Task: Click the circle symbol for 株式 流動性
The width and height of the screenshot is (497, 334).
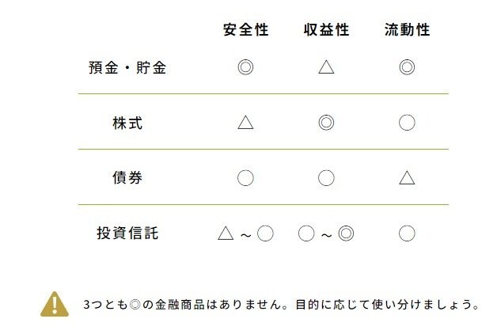Action: [x=407, y=122]
